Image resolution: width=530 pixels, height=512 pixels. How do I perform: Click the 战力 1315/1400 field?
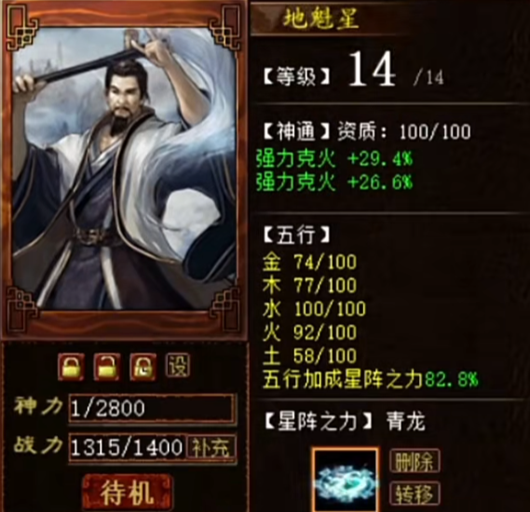point(128,448)
